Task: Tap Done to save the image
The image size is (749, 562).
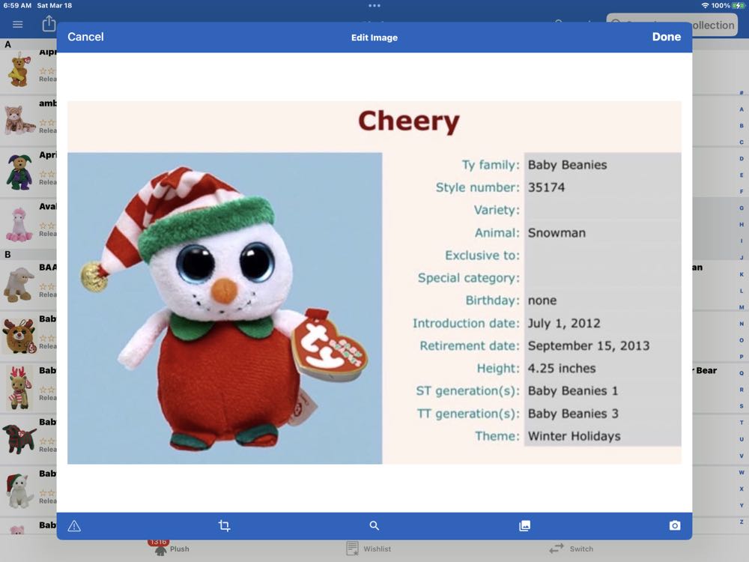Action: click(667, 37)
